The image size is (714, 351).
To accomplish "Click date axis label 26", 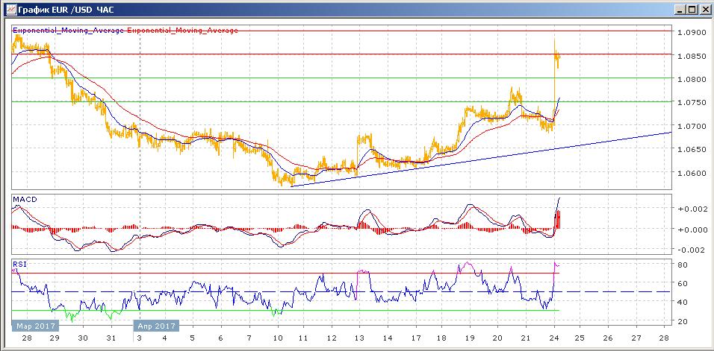I will click(608, 338).
